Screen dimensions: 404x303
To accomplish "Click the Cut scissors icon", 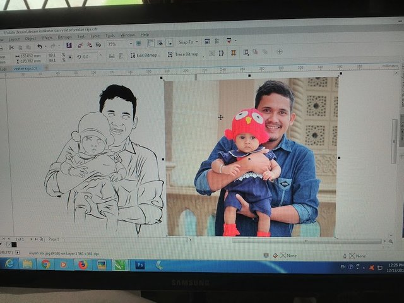I will click(x=11, y=47).
